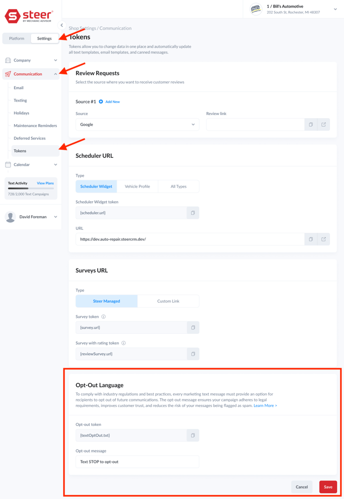
Task: Open Texting settings in sidebar
Action: click(x=20, y=100)
